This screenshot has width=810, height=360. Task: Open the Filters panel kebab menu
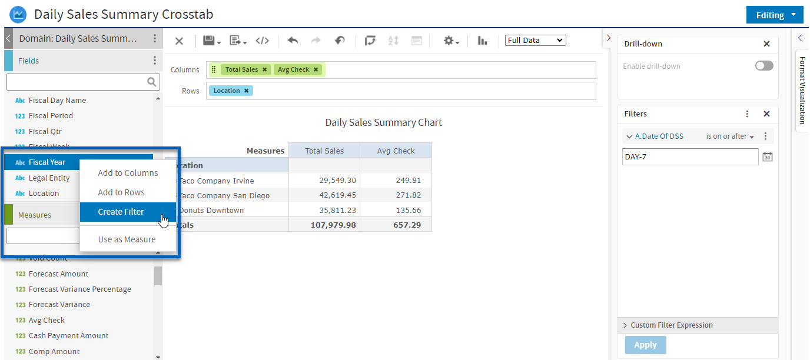[x=747, y=114]
